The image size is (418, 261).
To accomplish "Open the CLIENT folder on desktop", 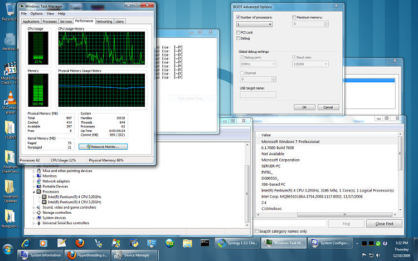I will (10, 127).
